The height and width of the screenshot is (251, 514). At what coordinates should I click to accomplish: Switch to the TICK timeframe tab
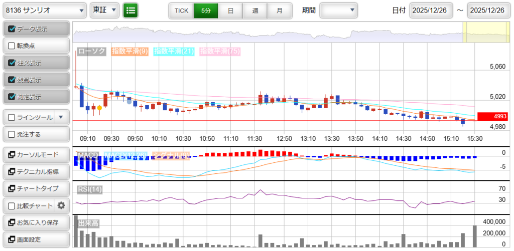pyautogui.click(x=181, y=10)
